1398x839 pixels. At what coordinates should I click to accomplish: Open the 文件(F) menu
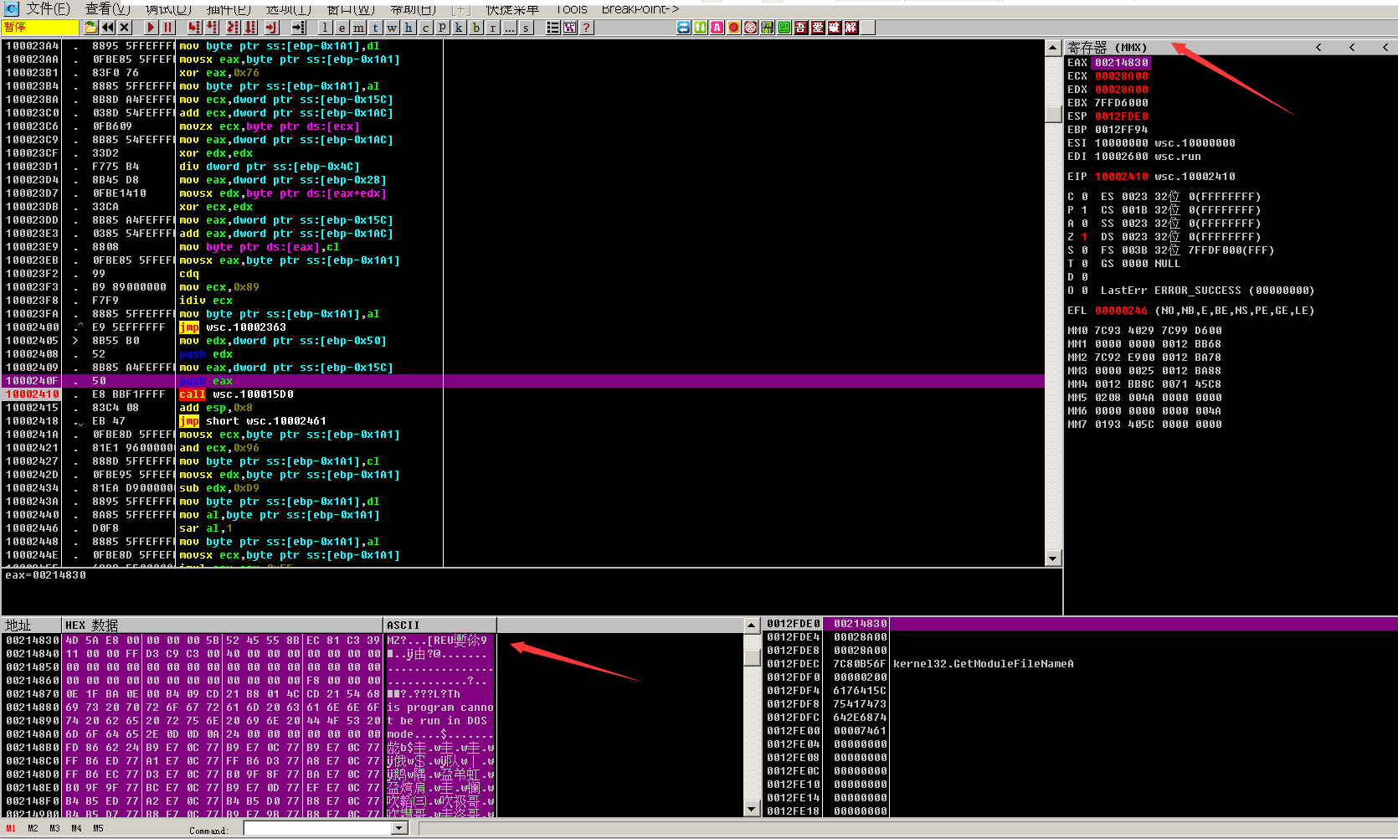pyautogui.click(x=48, y=8)
